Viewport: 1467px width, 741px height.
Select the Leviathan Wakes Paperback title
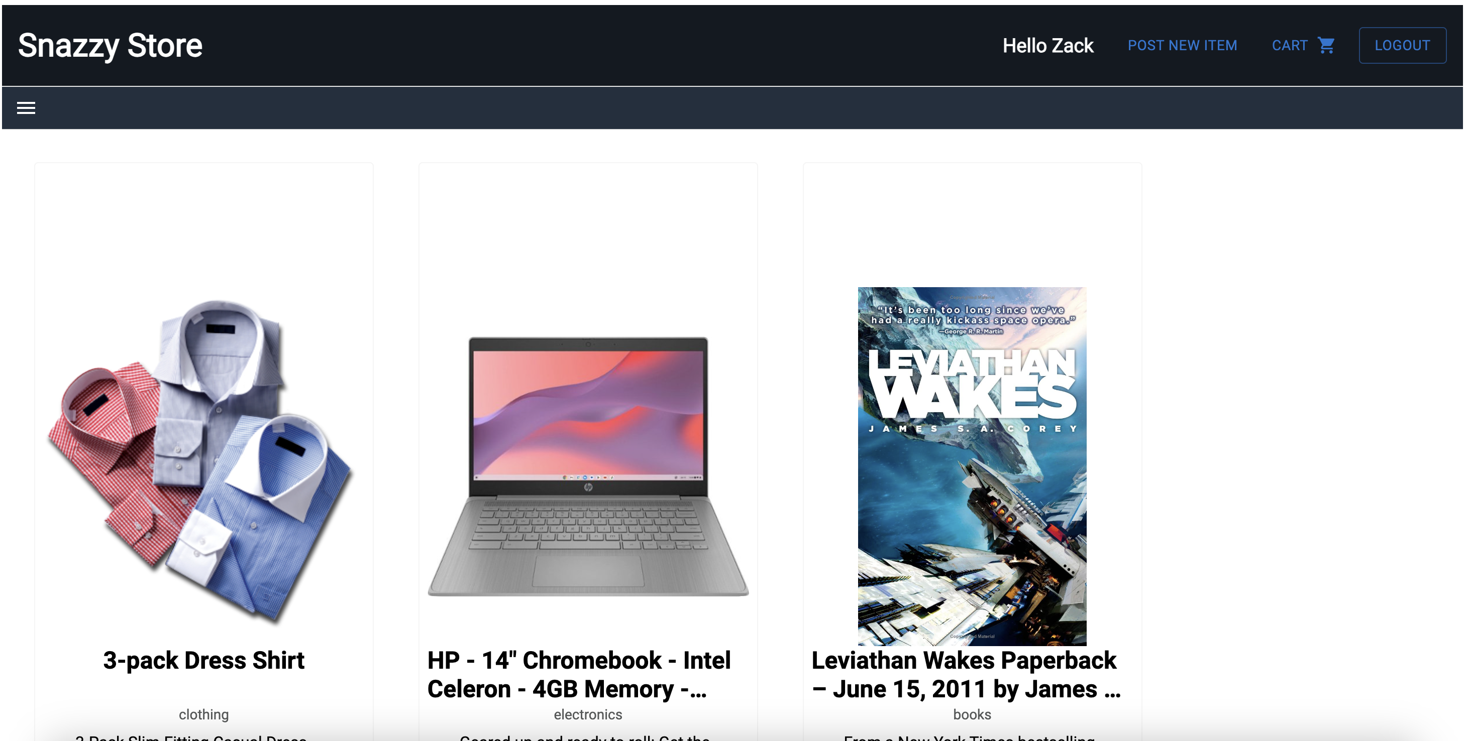pos(967,674)
